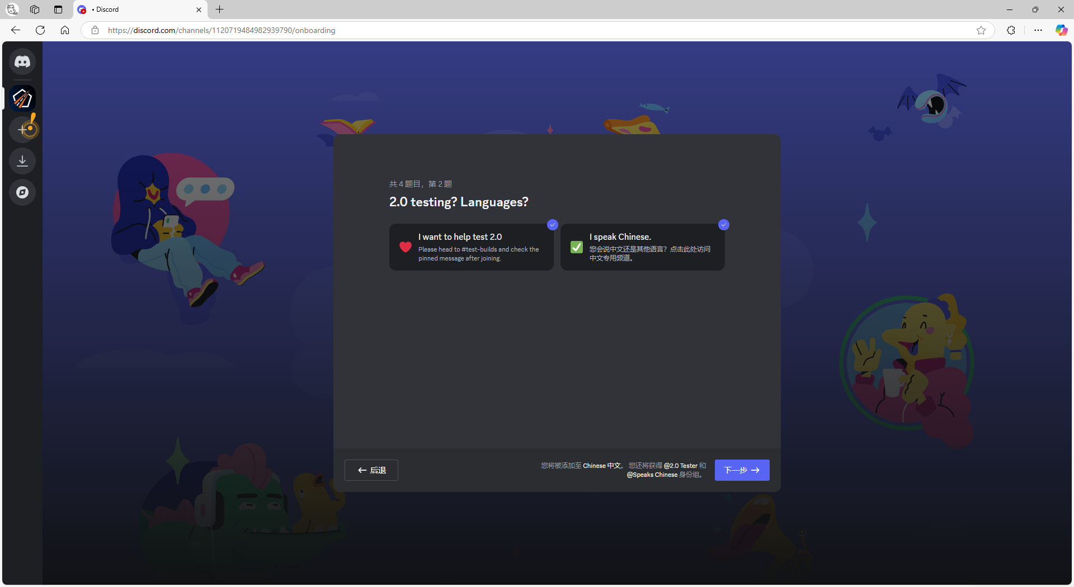Screen dimensions: 1074x587
Task: Click the @Speaks Chinese role mention
Action: point(652,475)
